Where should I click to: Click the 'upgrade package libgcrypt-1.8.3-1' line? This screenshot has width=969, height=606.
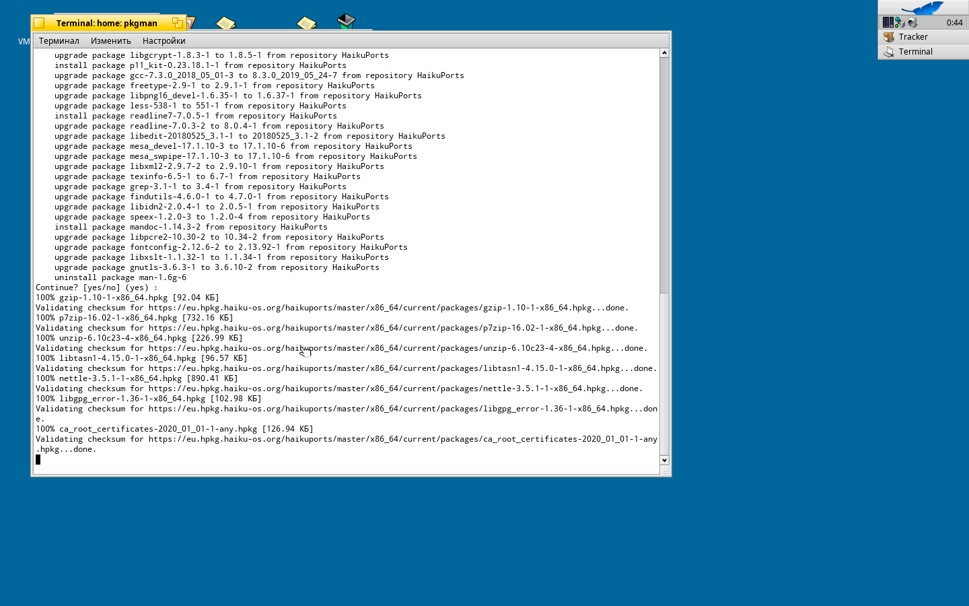[221, 55]
